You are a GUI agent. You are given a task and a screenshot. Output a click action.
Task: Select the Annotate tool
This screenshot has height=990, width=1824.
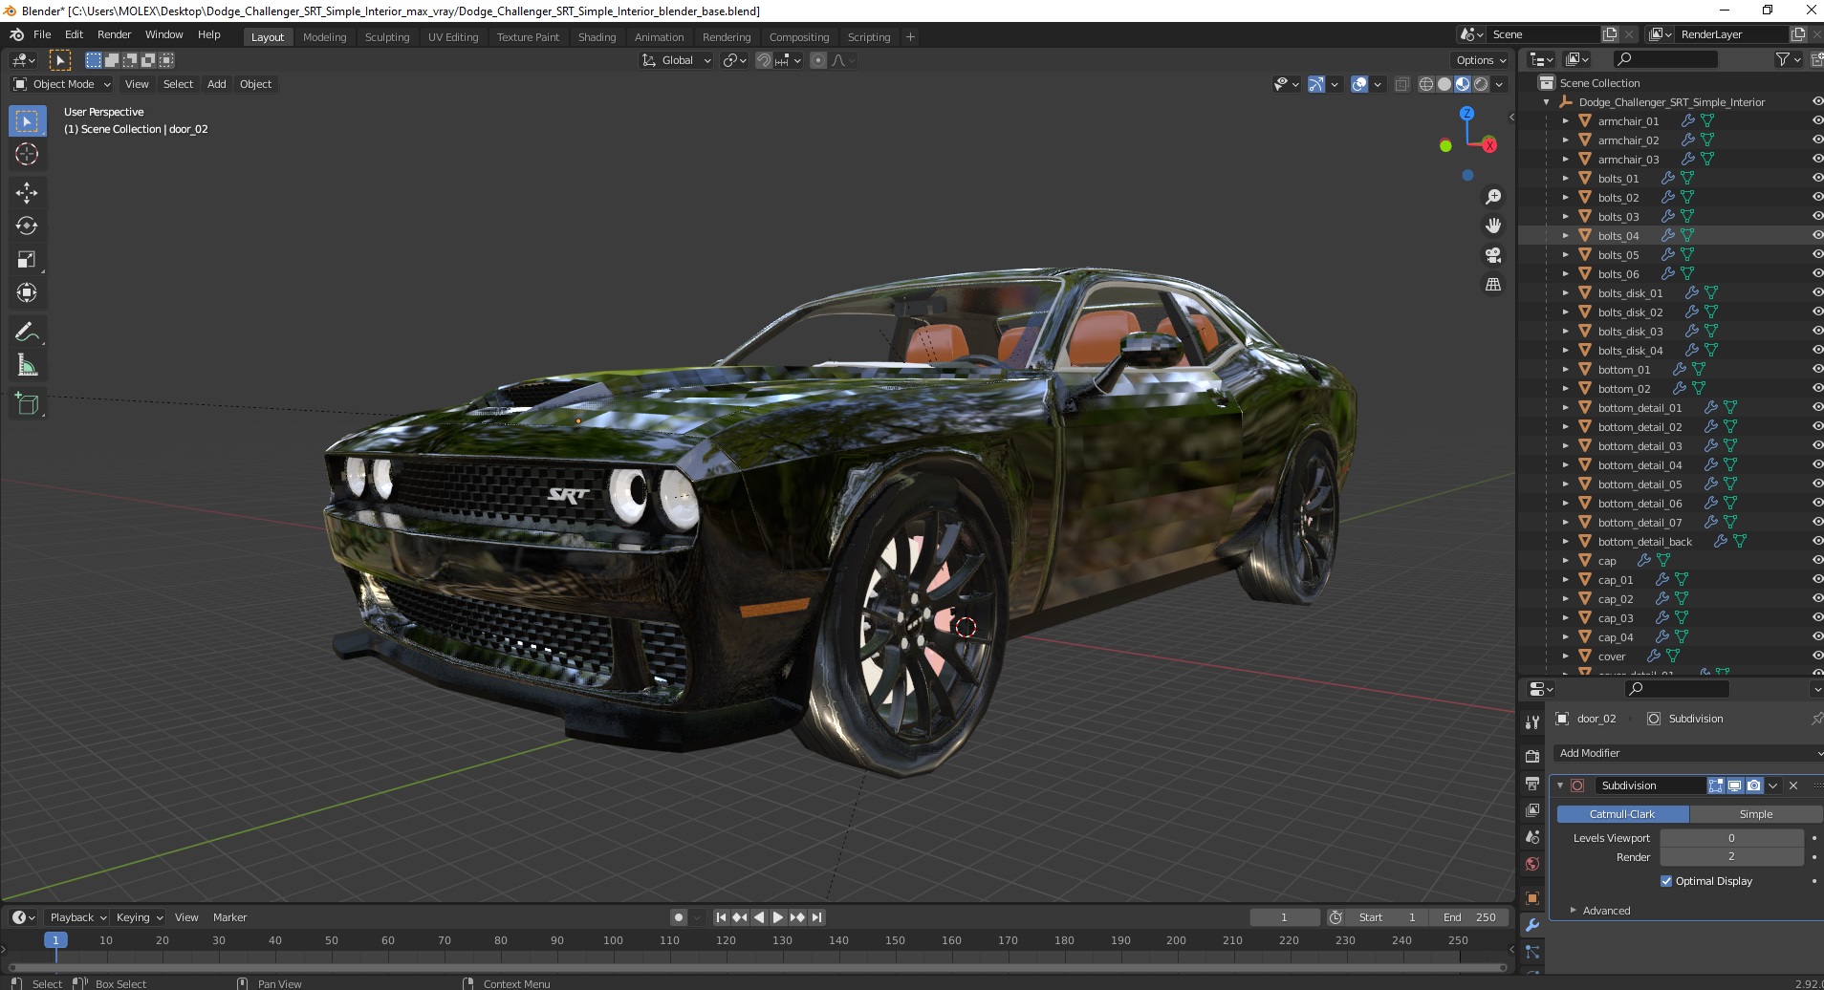click(x=27, y=333)
